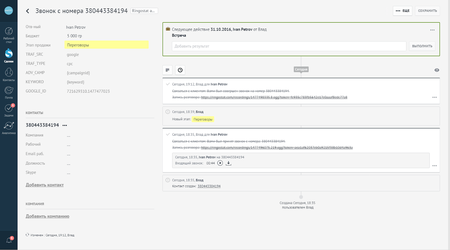Expand options for contact 380443384194
The width and height of the screenshot is (450, 250).
click(65, 125)
